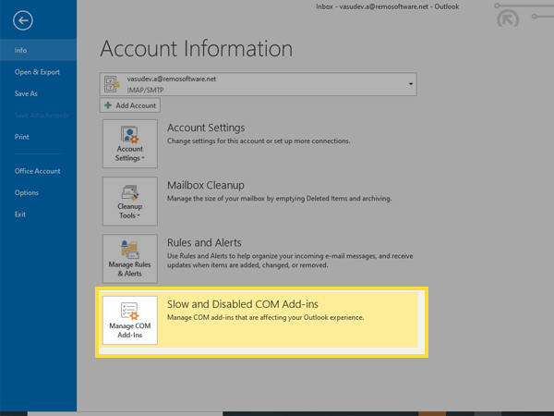Click the Rules and Alerts bell-folder icon
Image resolution: width=554 pixels, height=416 pixels.
[x=129, y=250]
